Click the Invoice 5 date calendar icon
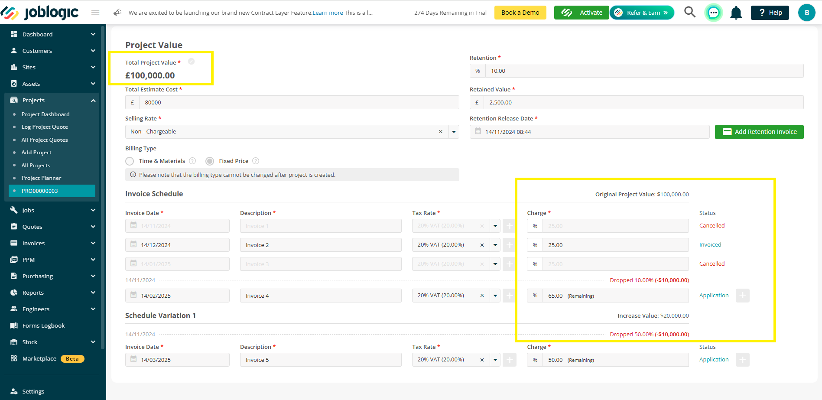The height and width of the screenshot is (400, 822). pyautogui.click(x=133, y=359)
